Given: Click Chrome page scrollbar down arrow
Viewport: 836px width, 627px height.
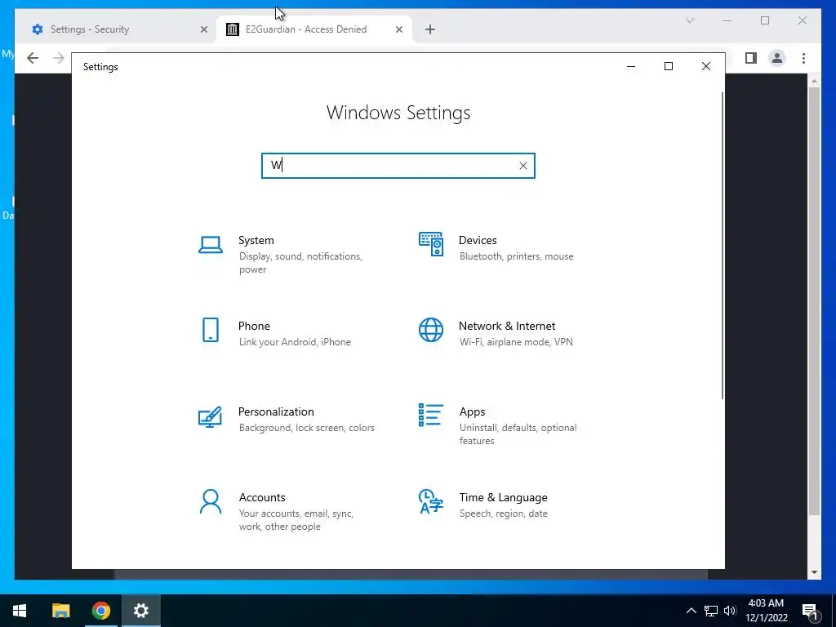Looking at the screenshot, I should click(x=814, y=572).
